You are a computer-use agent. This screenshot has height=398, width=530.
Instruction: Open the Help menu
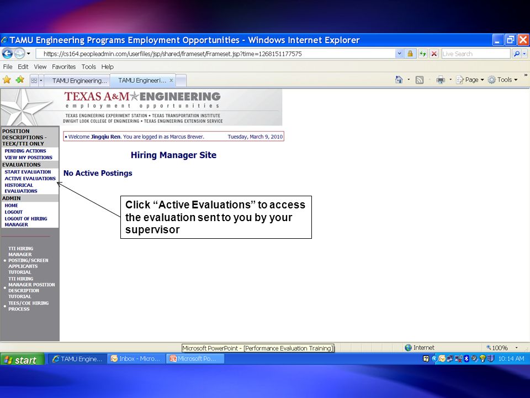108,67
